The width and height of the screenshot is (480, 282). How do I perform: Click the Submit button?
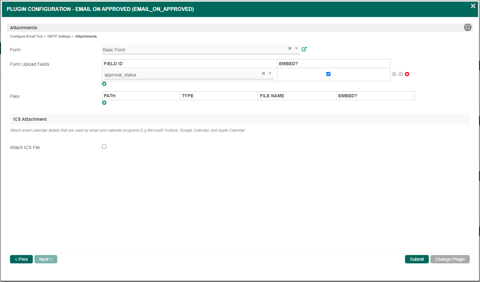click(417, 259)
